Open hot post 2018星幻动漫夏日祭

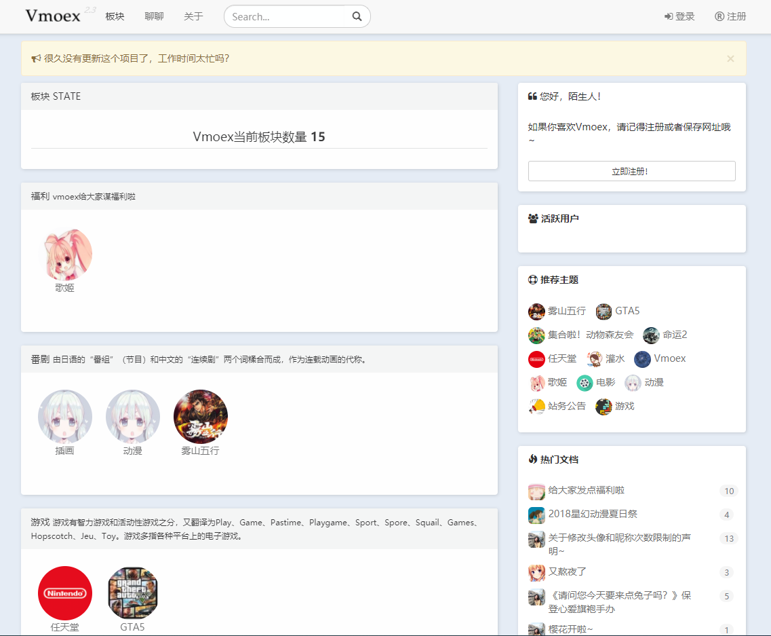click(593, 514)
